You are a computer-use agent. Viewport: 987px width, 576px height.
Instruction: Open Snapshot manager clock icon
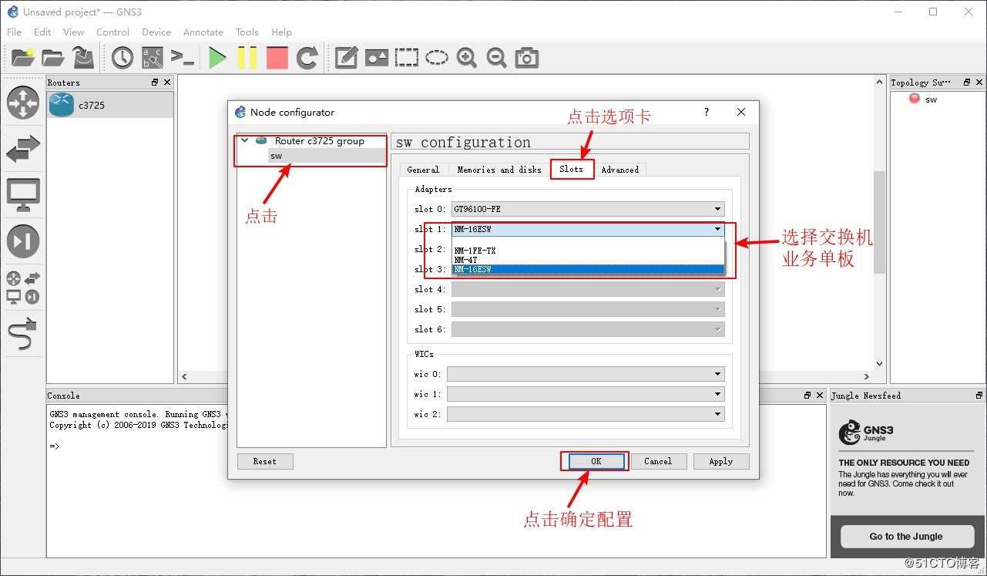[123, 57]
